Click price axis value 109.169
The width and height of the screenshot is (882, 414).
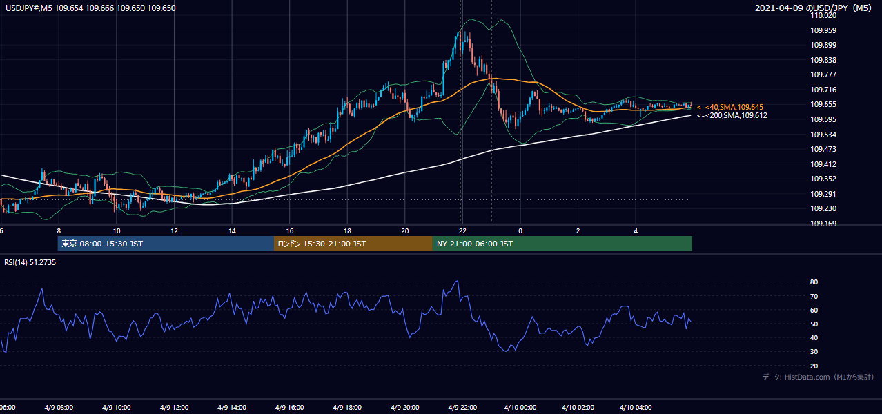[x=825, y=224]
